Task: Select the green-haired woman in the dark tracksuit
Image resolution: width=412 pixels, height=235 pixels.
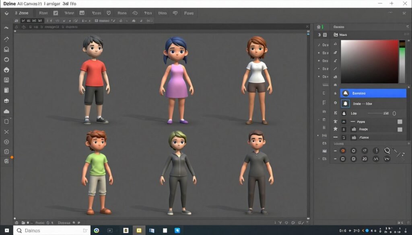Action: coord(178,173)
